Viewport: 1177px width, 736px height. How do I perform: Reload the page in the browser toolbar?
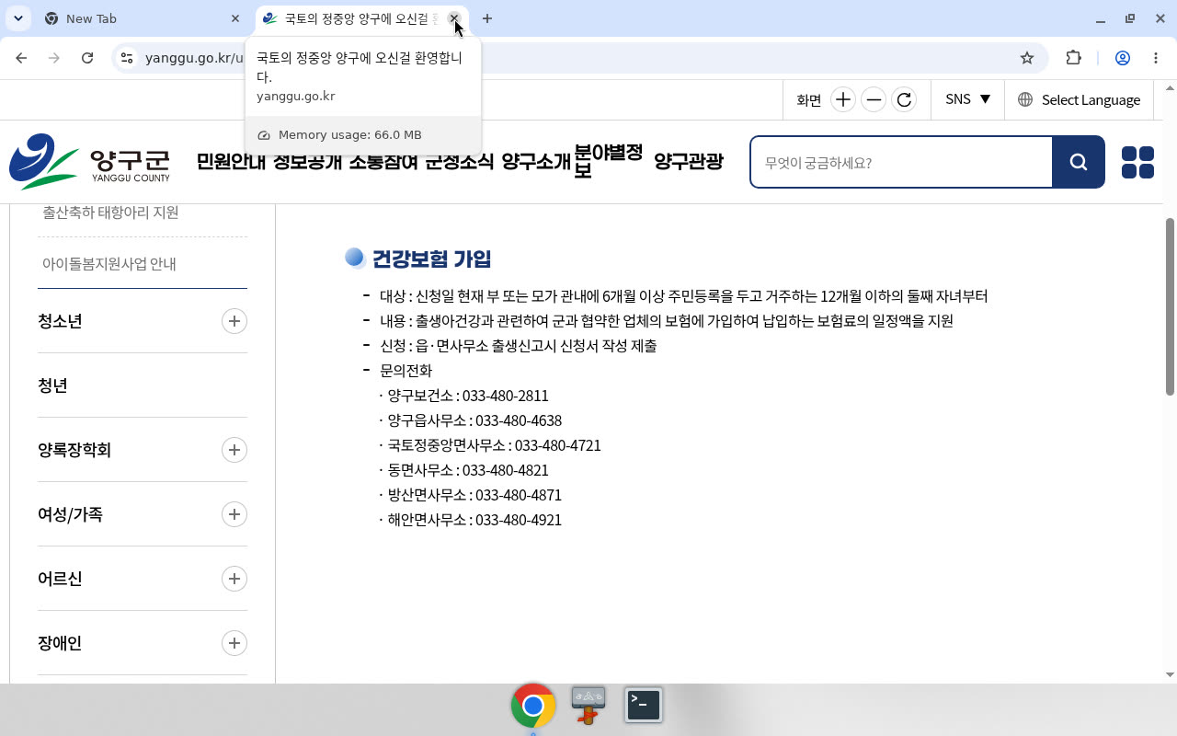(87, 58)
